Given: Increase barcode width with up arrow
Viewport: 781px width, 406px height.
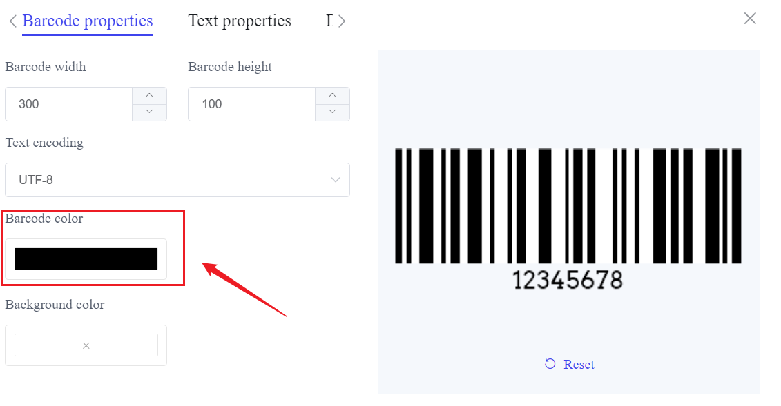Looking at the screenshot, I should 149,96.
